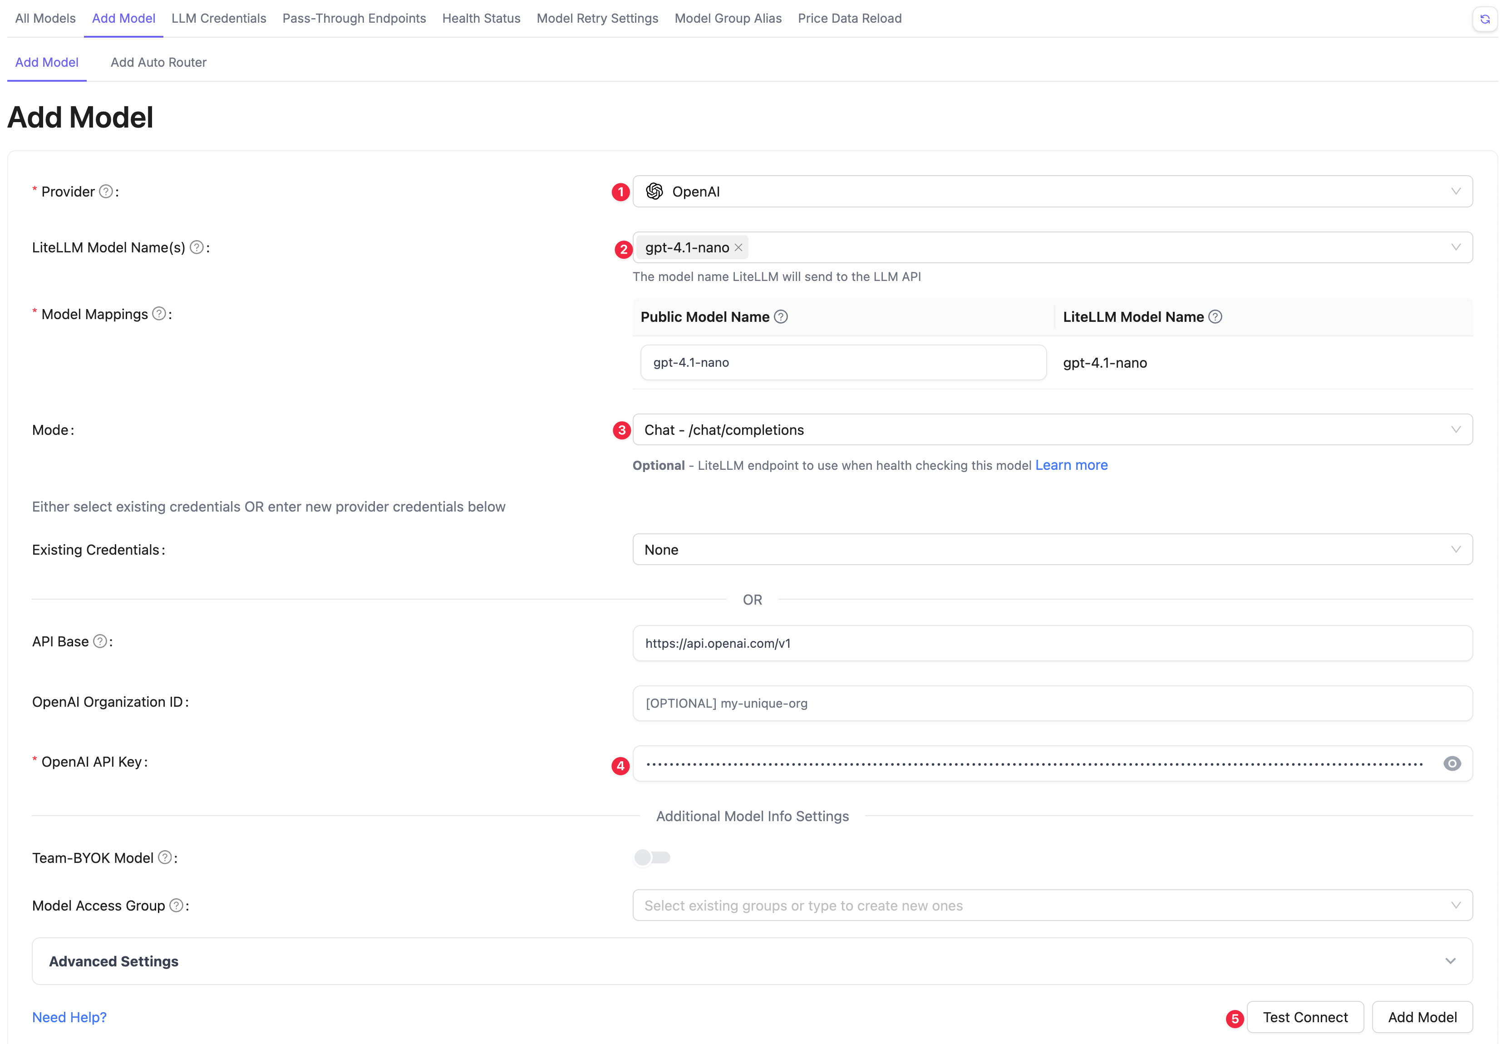Click the Add Model submit button
This screenshot has width=1506, height=1044.
click(x=1422, y=1017)
